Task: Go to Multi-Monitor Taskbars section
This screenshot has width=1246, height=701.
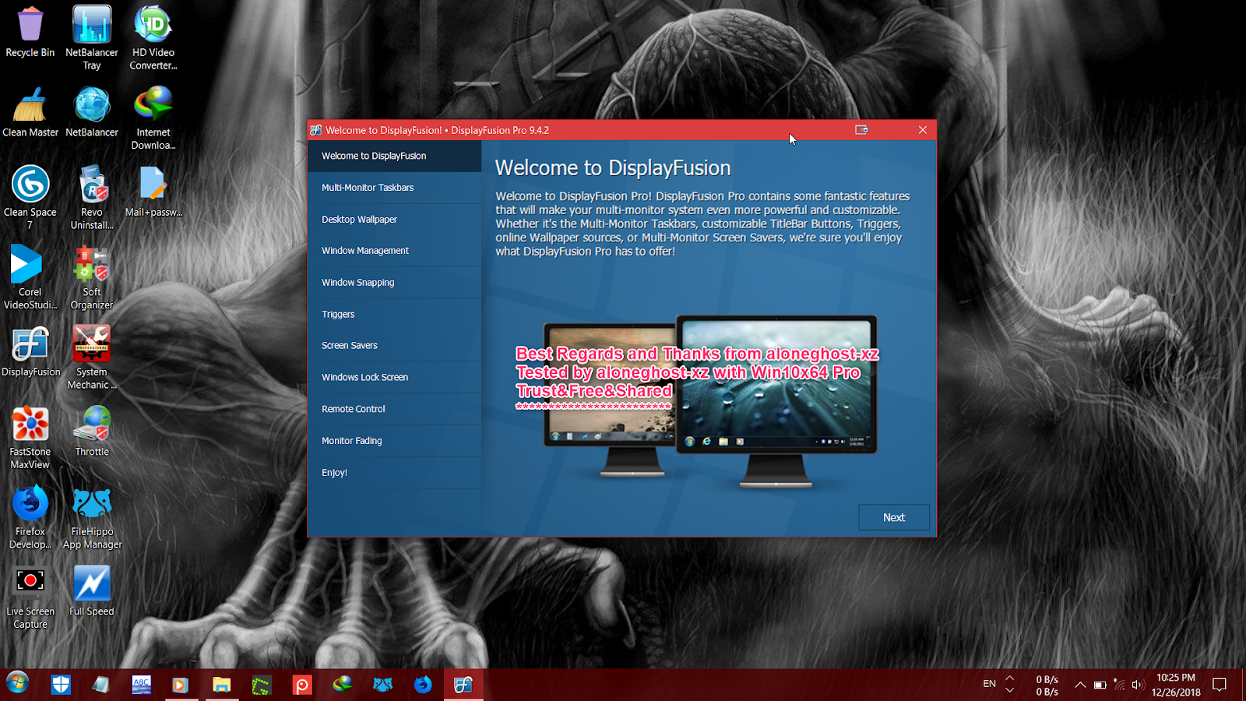Action: (x=395, y=188)
